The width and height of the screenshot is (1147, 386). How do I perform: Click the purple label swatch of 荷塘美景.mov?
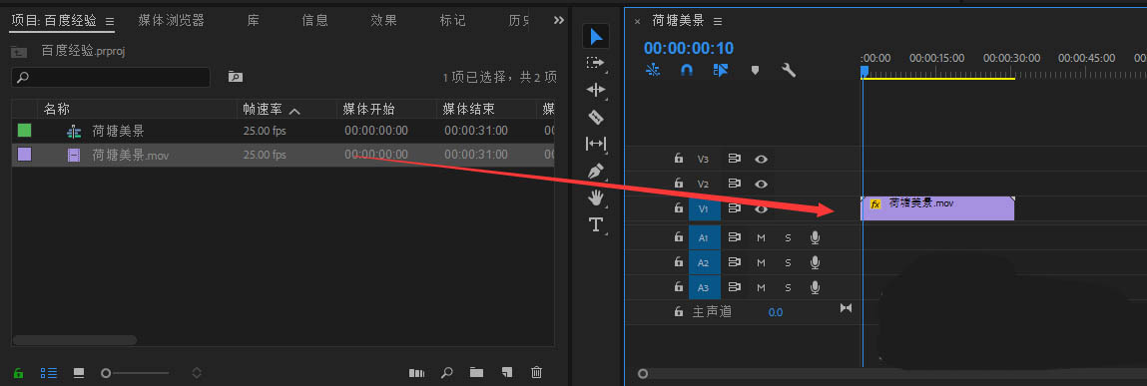point(24,155)
